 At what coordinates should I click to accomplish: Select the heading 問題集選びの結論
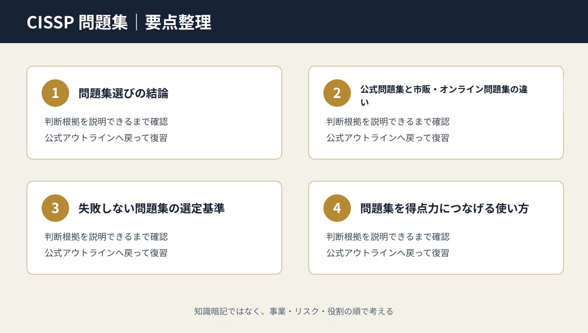(123, 93)
